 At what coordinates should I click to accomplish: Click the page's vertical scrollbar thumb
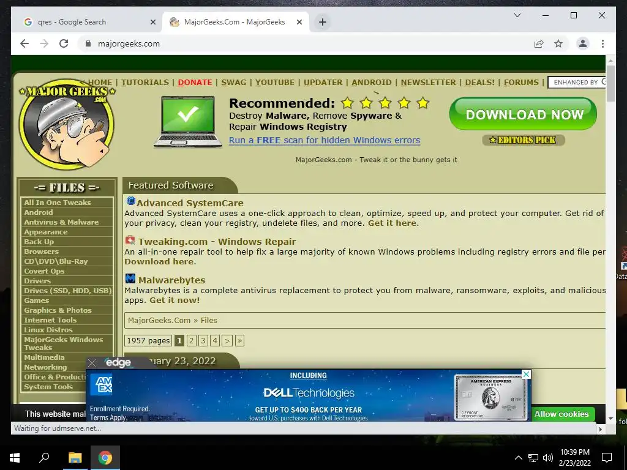pos(610,83)
